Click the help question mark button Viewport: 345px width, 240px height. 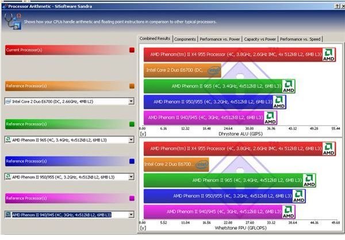pyautogui.click(x=337, y=6)
